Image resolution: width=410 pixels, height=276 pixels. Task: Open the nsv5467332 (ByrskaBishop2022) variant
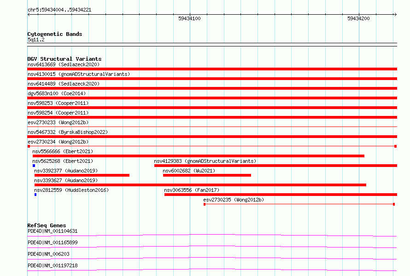point(68,132)
